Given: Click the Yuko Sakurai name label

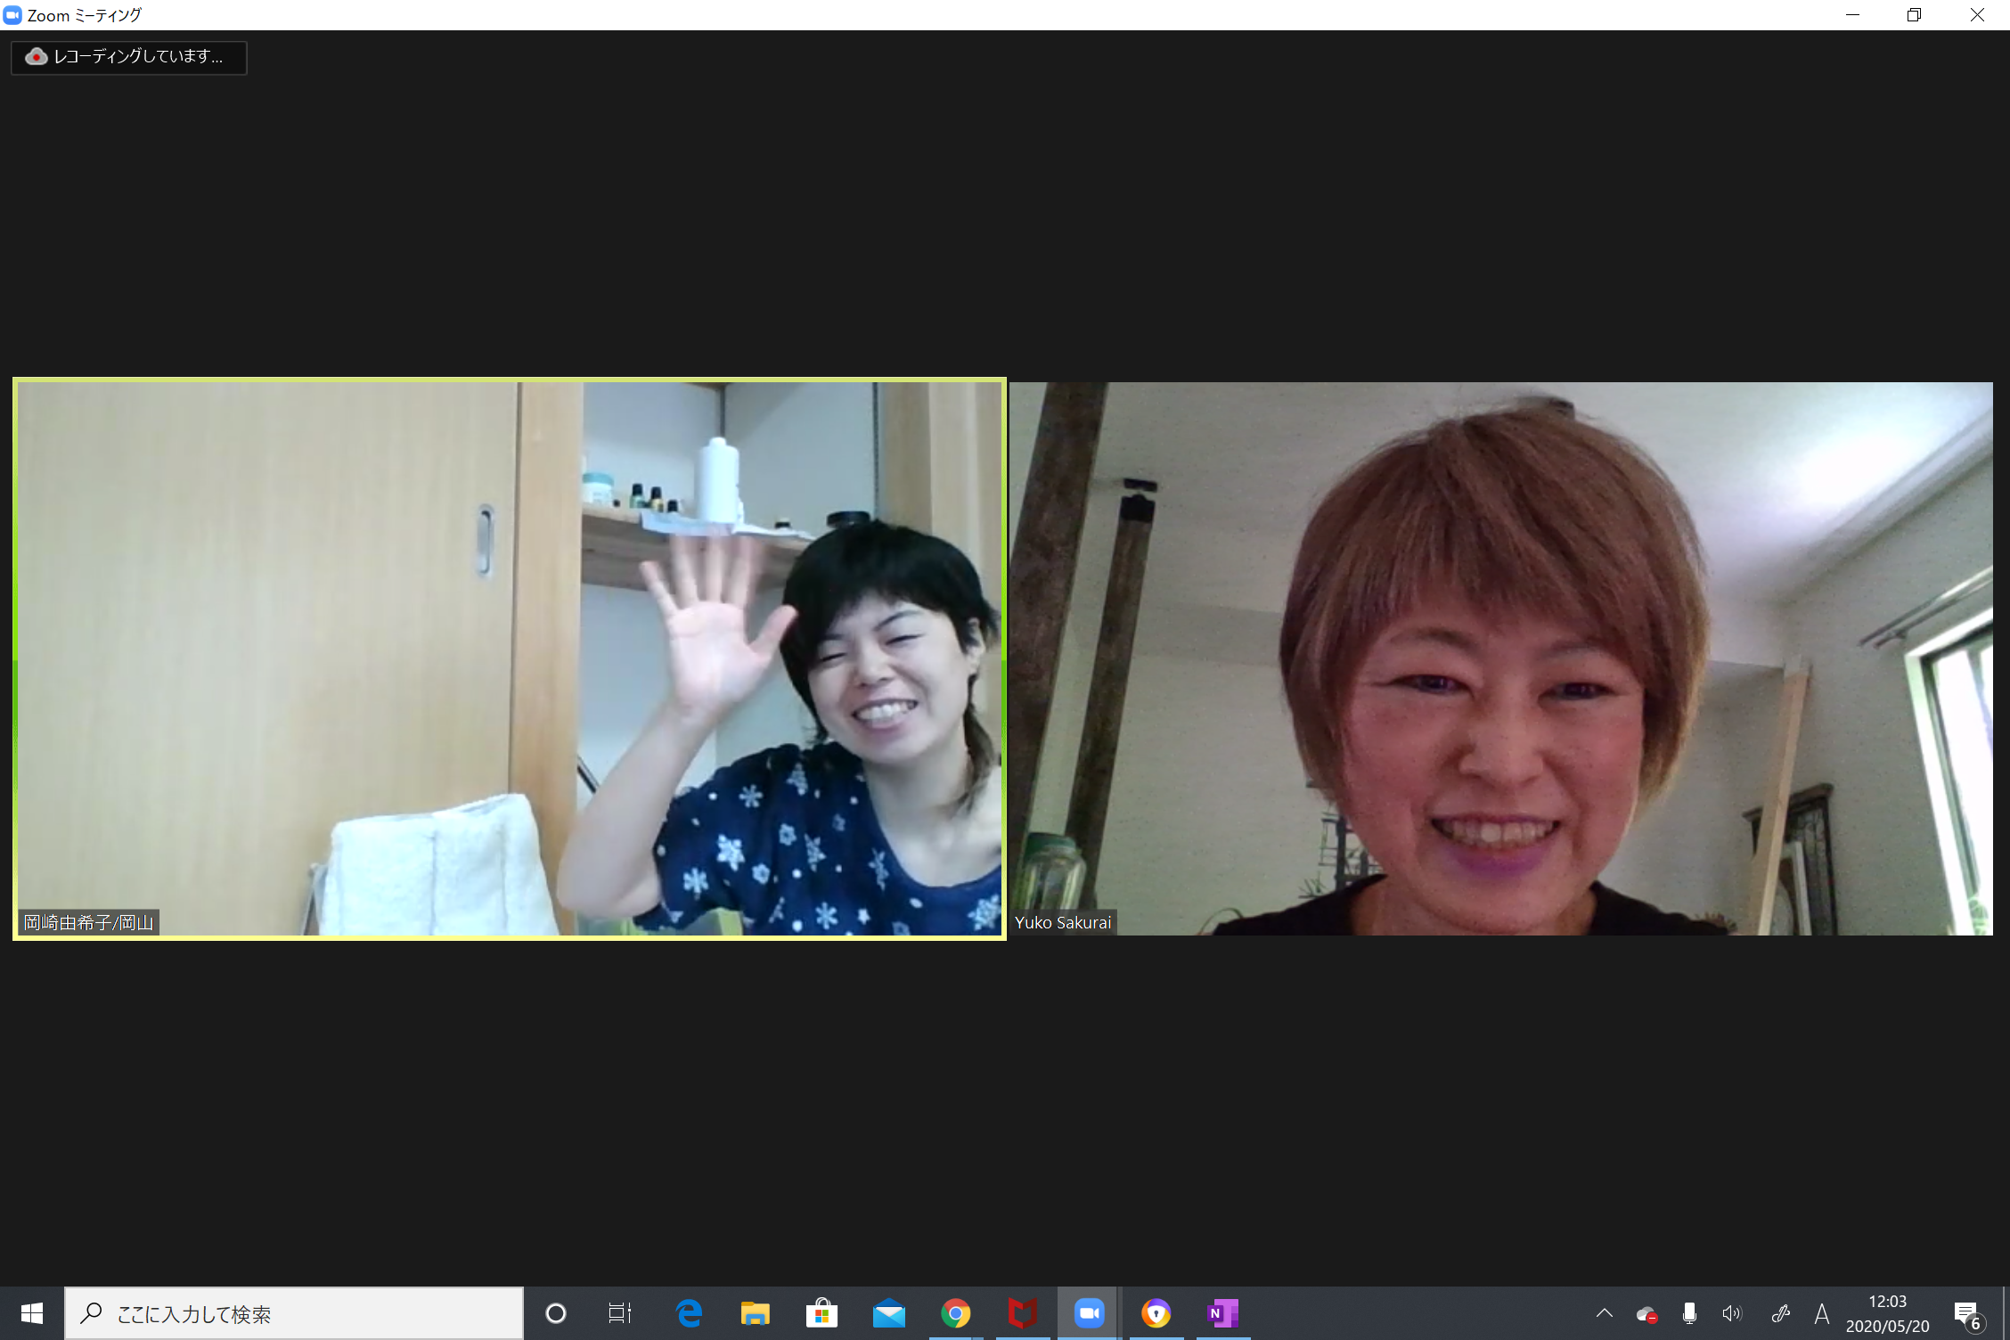Looking at the screenshot, I should click(x=1063, y=922).
